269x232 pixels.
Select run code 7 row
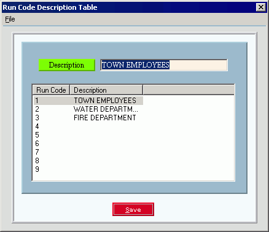(x=88, y=152)
